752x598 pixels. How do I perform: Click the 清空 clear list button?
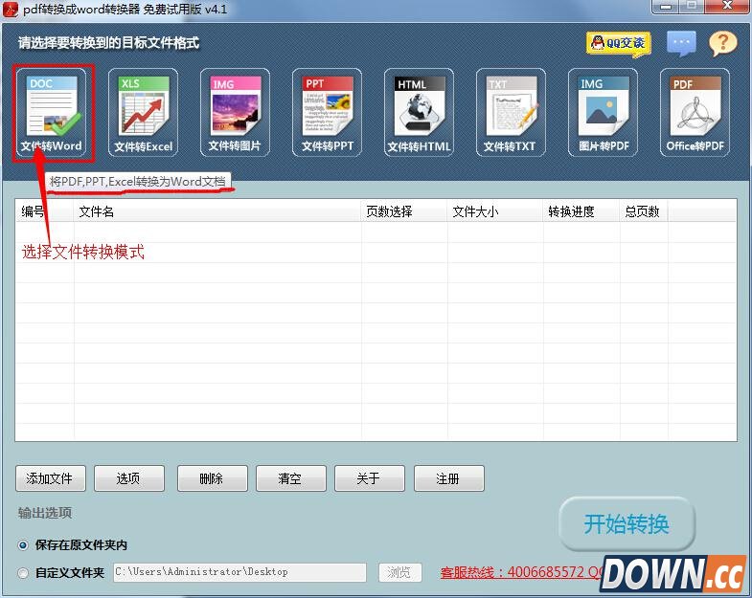[291, 478]
